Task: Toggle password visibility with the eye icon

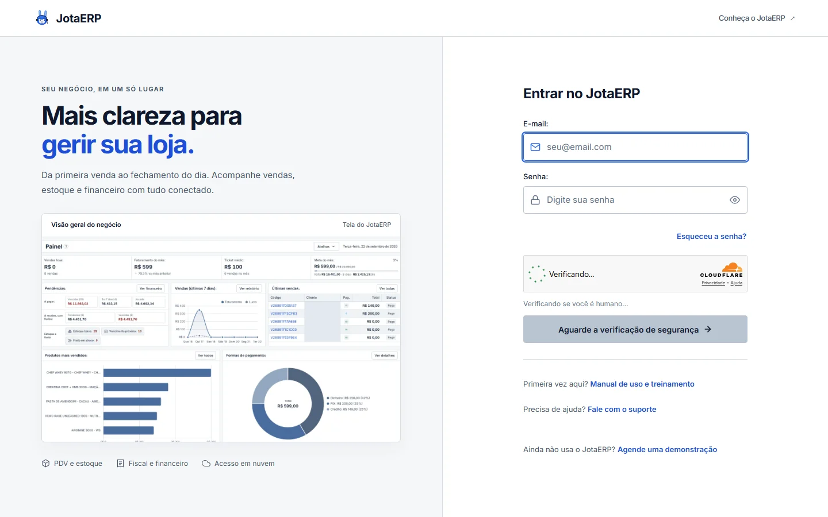Action: point(735,200)
